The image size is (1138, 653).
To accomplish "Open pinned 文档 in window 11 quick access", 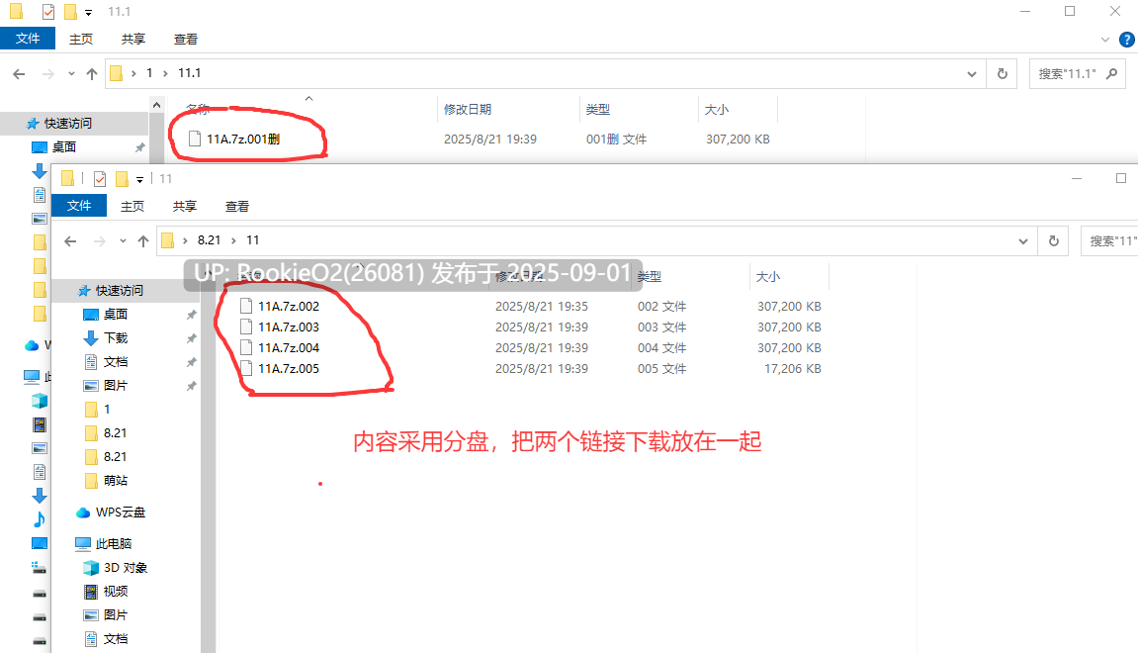I will point(116,362).
